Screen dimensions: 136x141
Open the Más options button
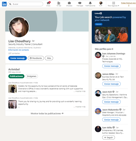[49, 58]
